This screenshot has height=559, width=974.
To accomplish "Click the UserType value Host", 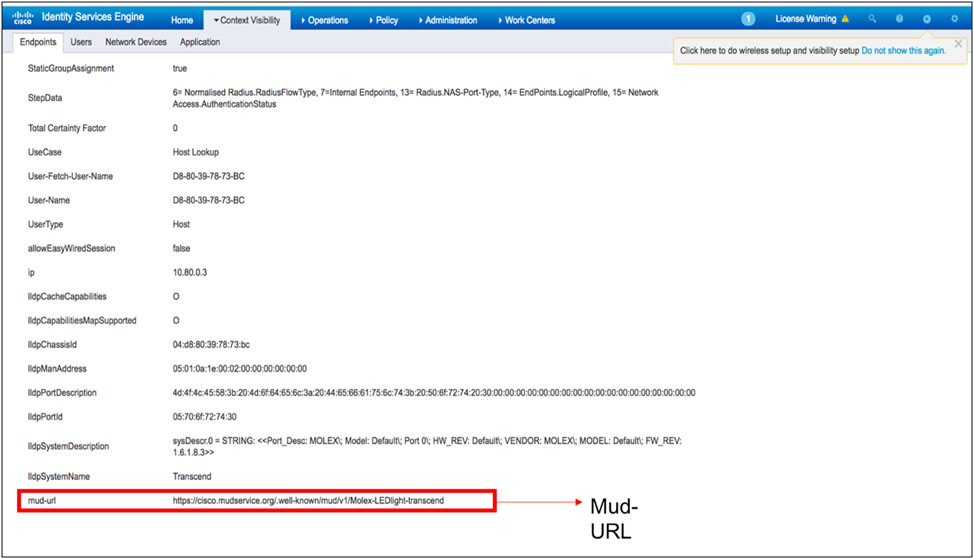I will point(181,224).
